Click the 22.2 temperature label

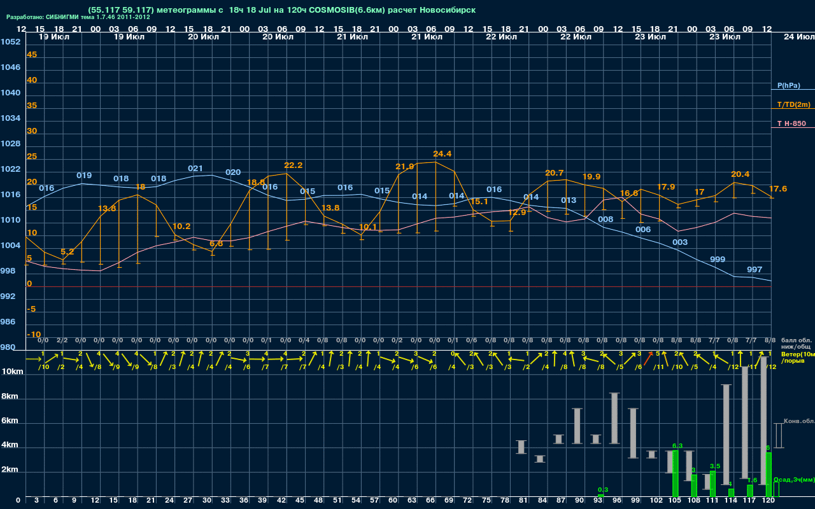coord(293,165)
